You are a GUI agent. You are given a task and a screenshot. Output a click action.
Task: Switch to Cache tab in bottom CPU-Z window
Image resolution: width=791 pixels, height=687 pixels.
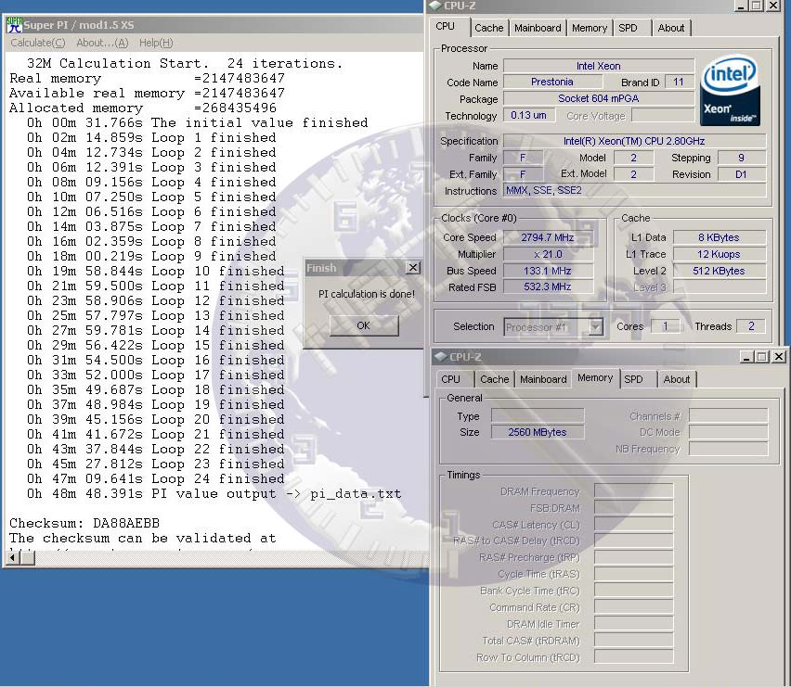tap(494, 379)
